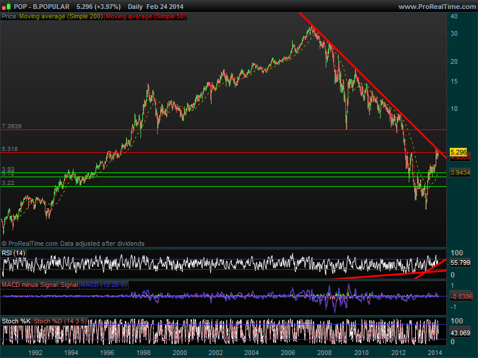The height and width of the screenshot is (358, 478).
Task: Select the MACD minus Signal legend
Action: (x=29, y=285)
